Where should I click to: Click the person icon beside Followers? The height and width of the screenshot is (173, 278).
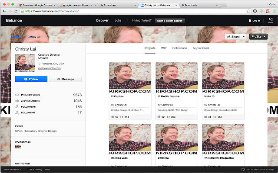17,106
